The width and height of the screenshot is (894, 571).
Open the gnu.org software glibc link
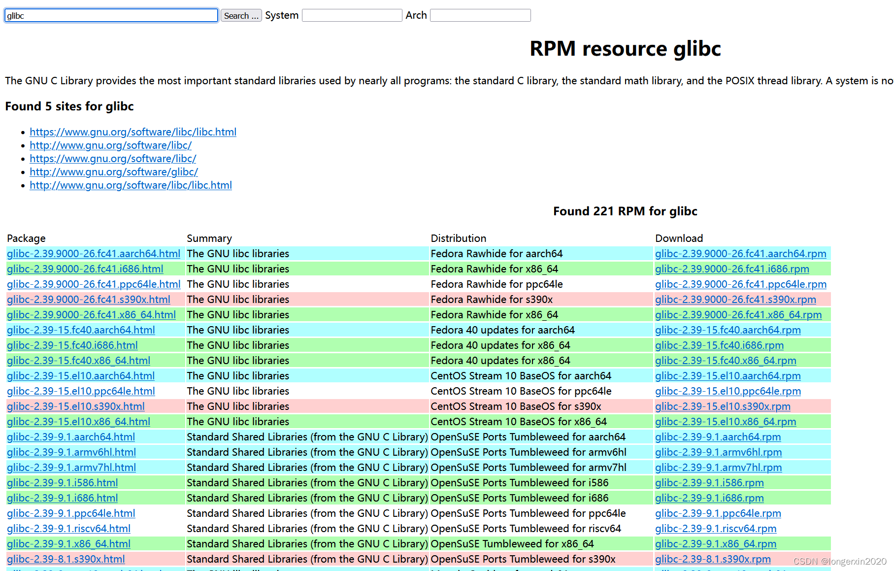click(113, 172)
